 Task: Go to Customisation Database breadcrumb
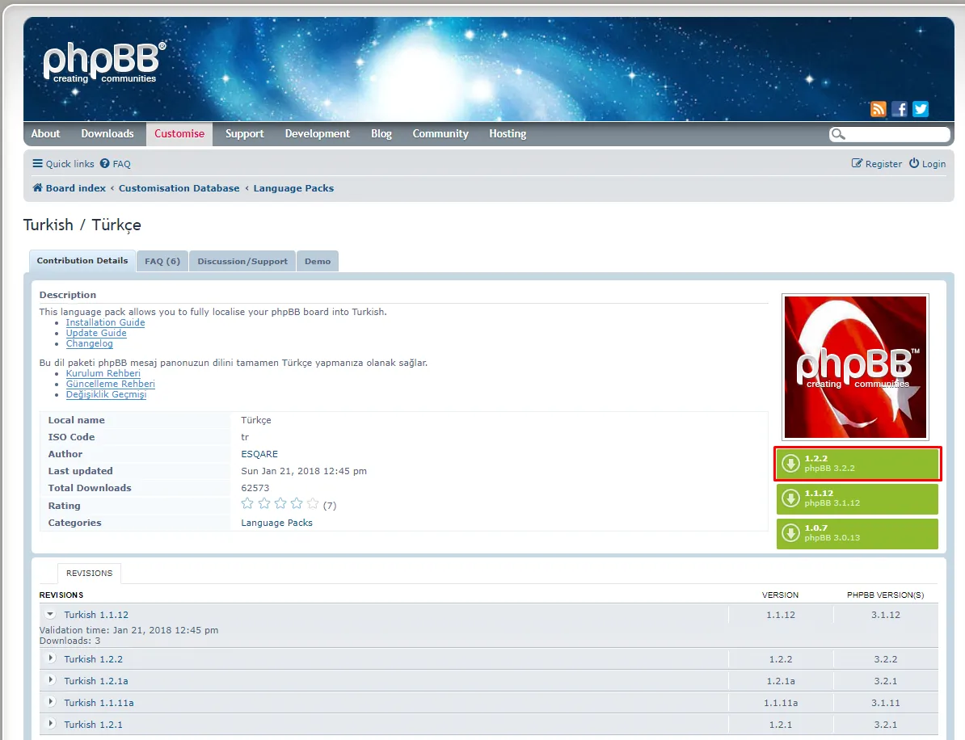click(179, 187)
